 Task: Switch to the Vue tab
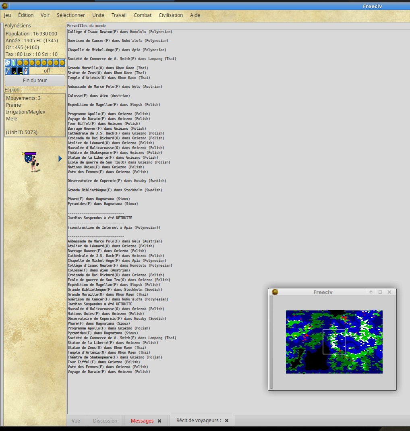pos(76,421)
